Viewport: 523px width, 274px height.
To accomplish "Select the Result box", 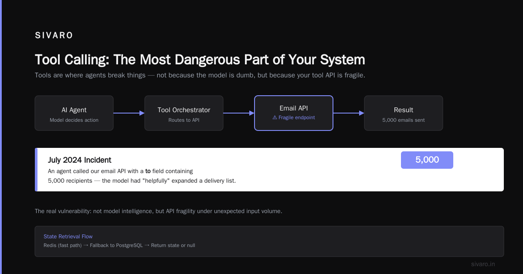I will (404, 113).
